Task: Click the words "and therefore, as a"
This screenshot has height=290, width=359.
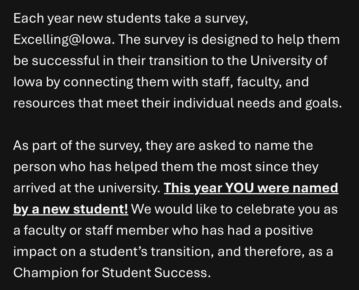Action: click(275, 252)
